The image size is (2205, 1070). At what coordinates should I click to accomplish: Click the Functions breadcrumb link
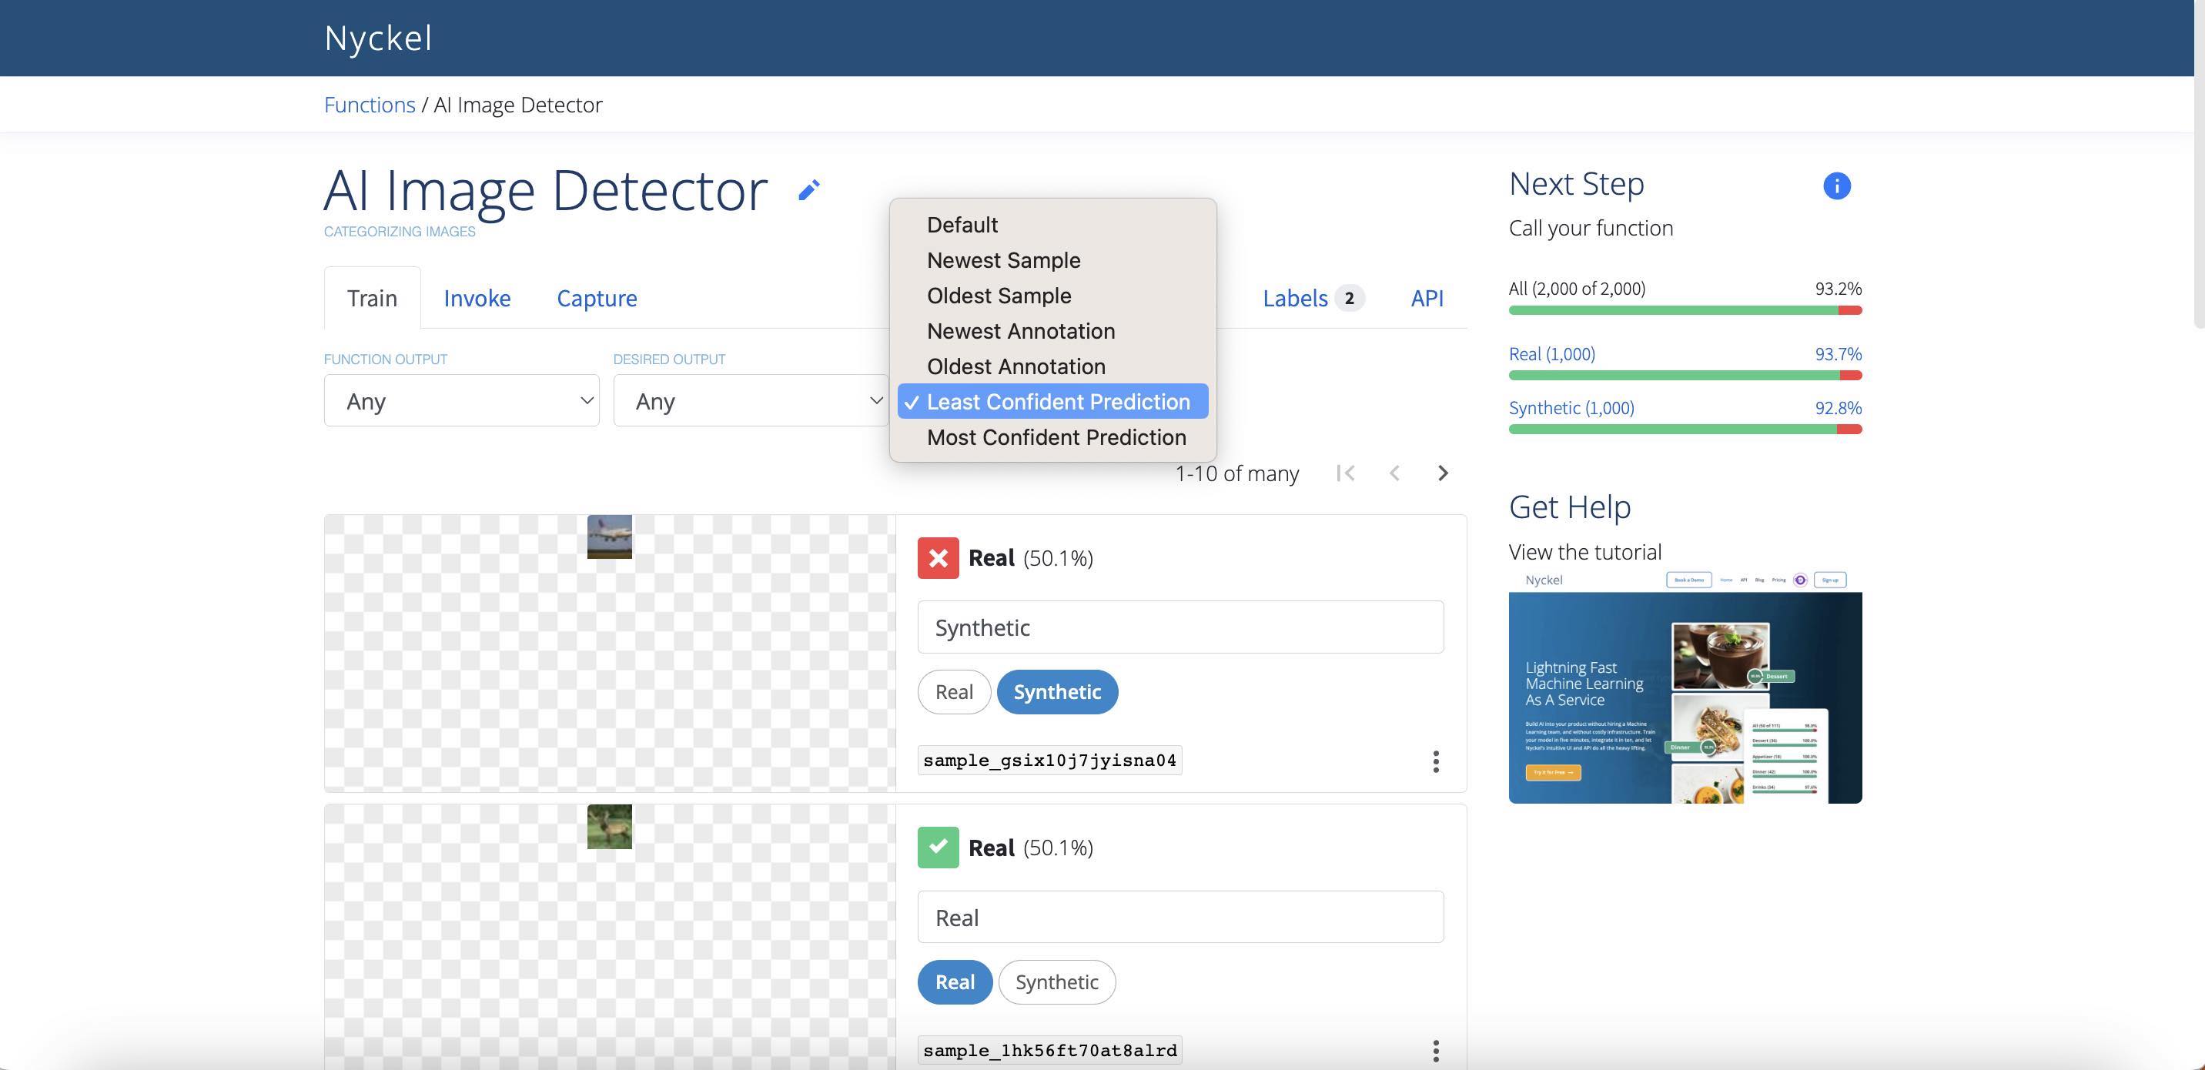tap(369, 105)
